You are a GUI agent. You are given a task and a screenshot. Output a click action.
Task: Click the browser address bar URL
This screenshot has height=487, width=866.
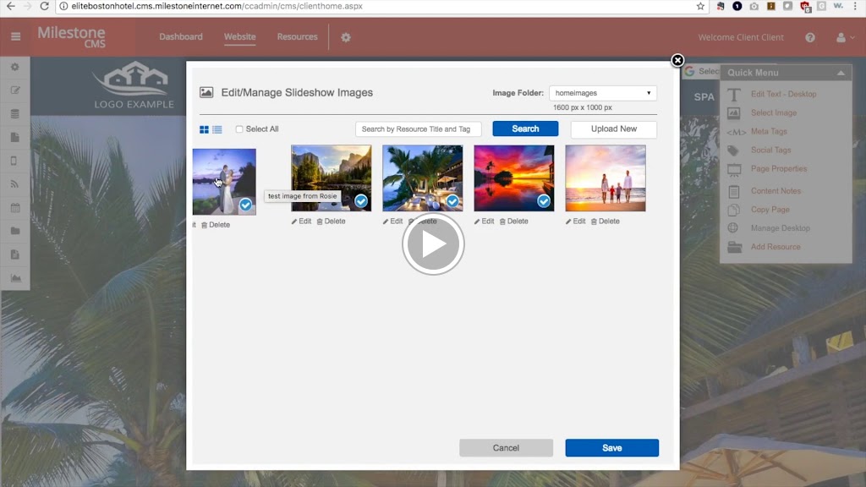pos(217,6)
